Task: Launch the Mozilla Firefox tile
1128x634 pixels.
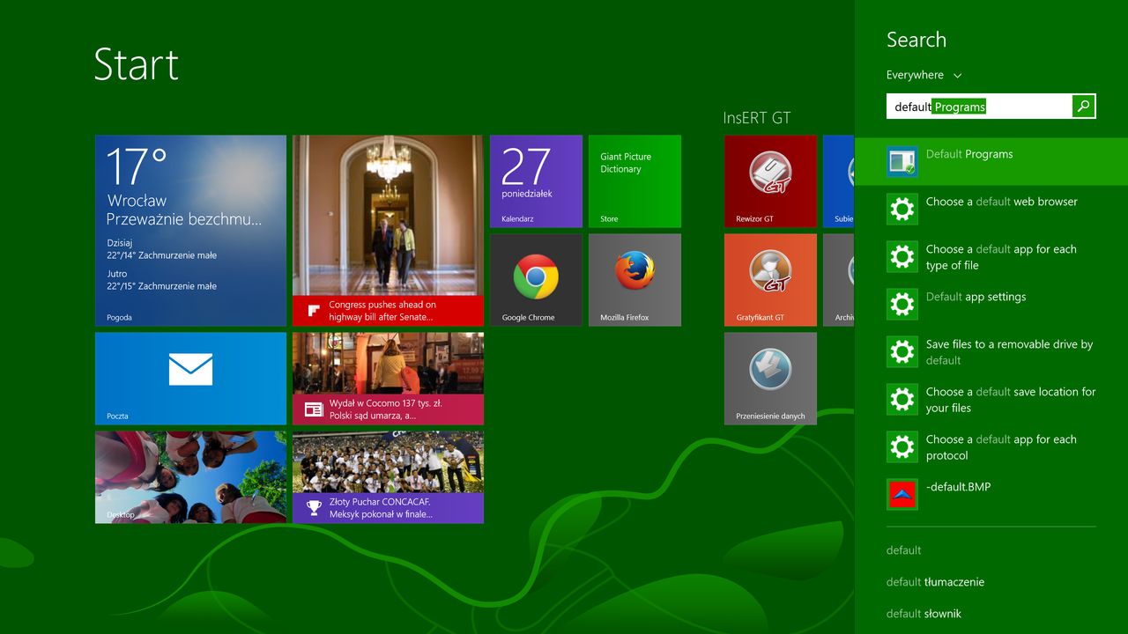Action: coord(634,279)
